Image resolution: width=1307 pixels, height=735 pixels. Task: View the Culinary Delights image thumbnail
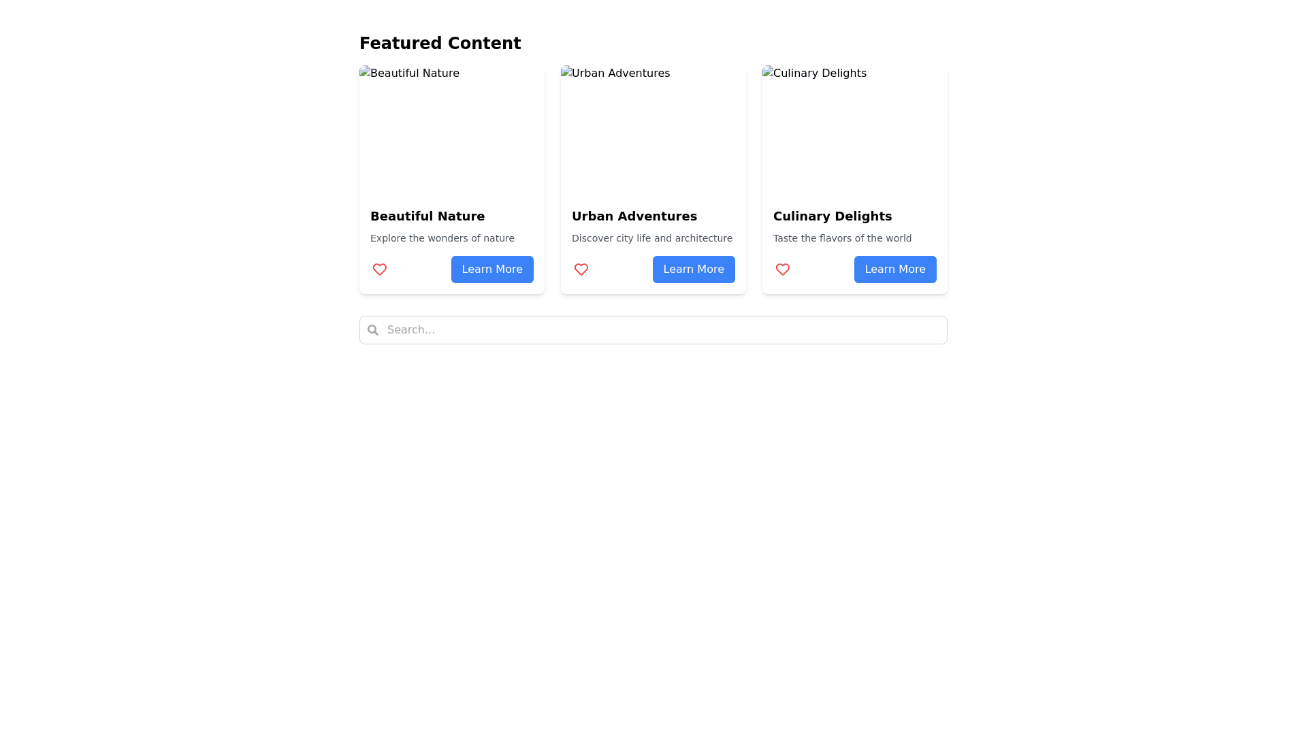[855, 129]
